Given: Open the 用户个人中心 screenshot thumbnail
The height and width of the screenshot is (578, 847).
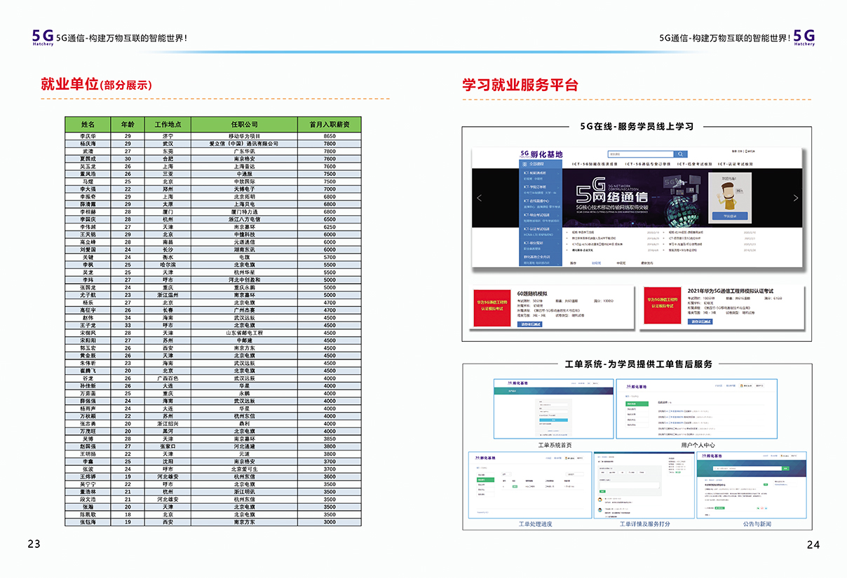Looking at the screenshot, I should pos(697,409).
